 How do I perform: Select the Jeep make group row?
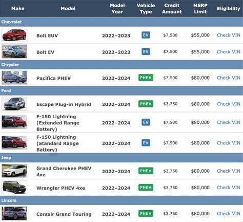(121, 158)
